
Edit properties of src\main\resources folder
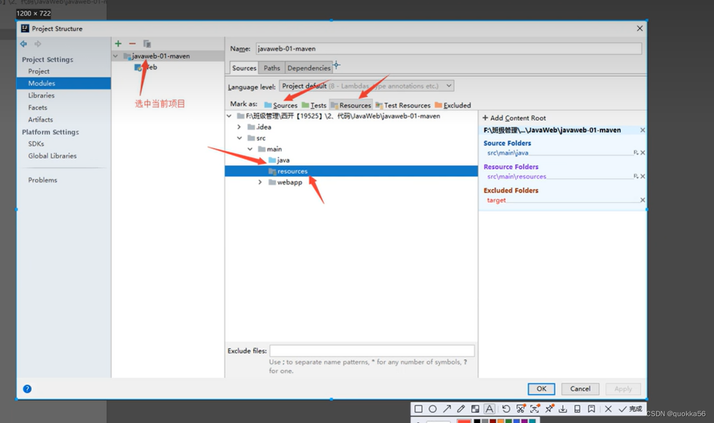[x=636, y=176]
